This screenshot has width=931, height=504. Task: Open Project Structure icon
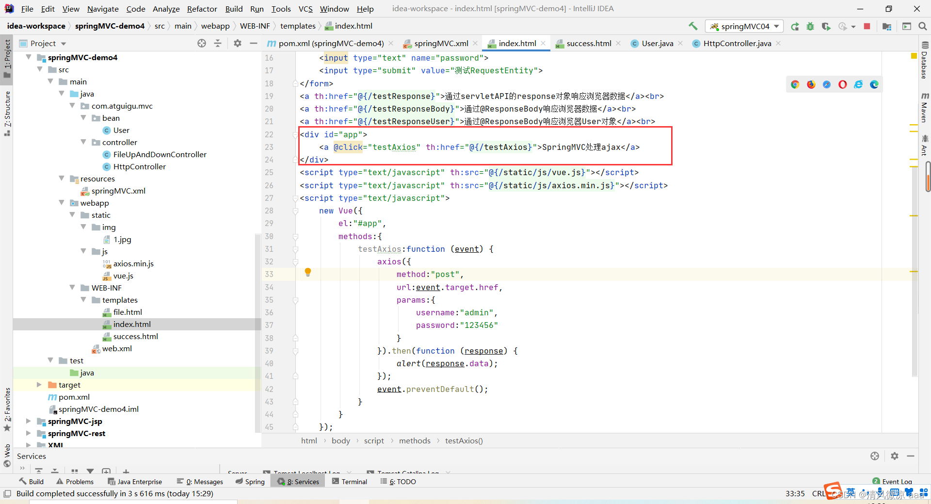pyautogui.click(x=887, y=26)
